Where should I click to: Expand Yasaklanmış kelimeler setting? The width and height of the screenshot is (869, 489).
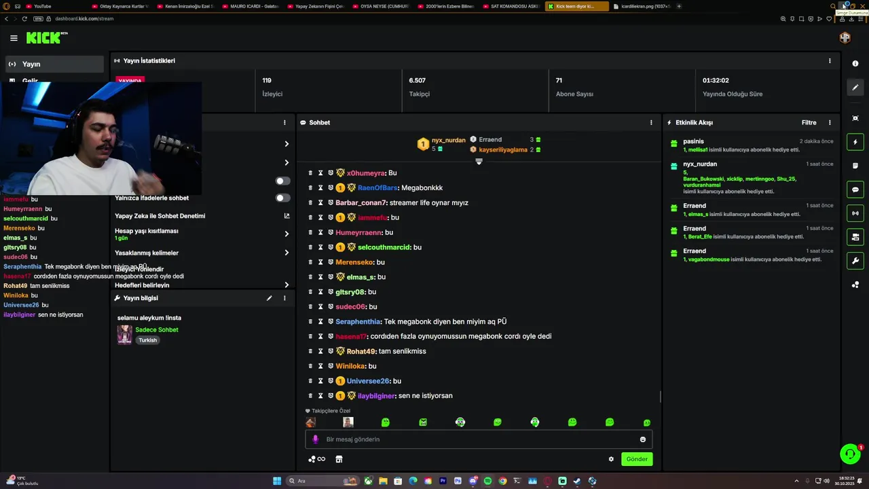(x=286, y=253)
